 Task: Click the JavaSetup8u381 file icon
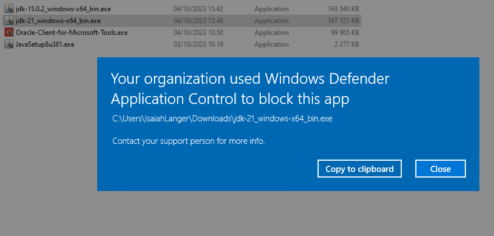coord(9,44)
